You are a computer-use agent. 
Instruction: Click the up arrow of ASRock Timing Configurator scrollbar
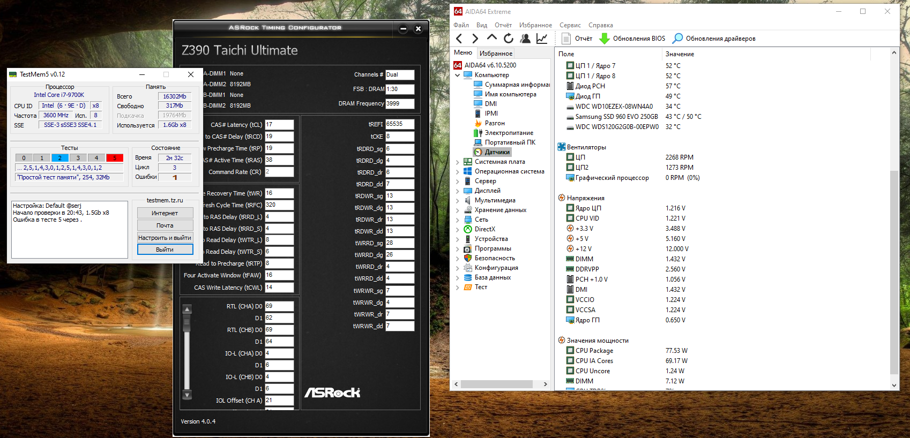pyautogui.click(x=187, y=309)
